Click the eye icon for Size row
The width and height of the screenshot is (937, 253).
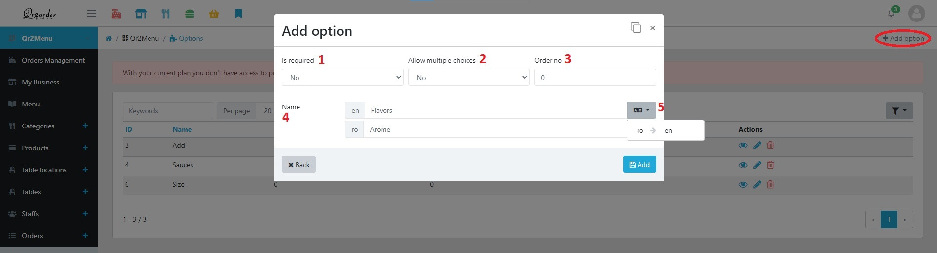743,185
